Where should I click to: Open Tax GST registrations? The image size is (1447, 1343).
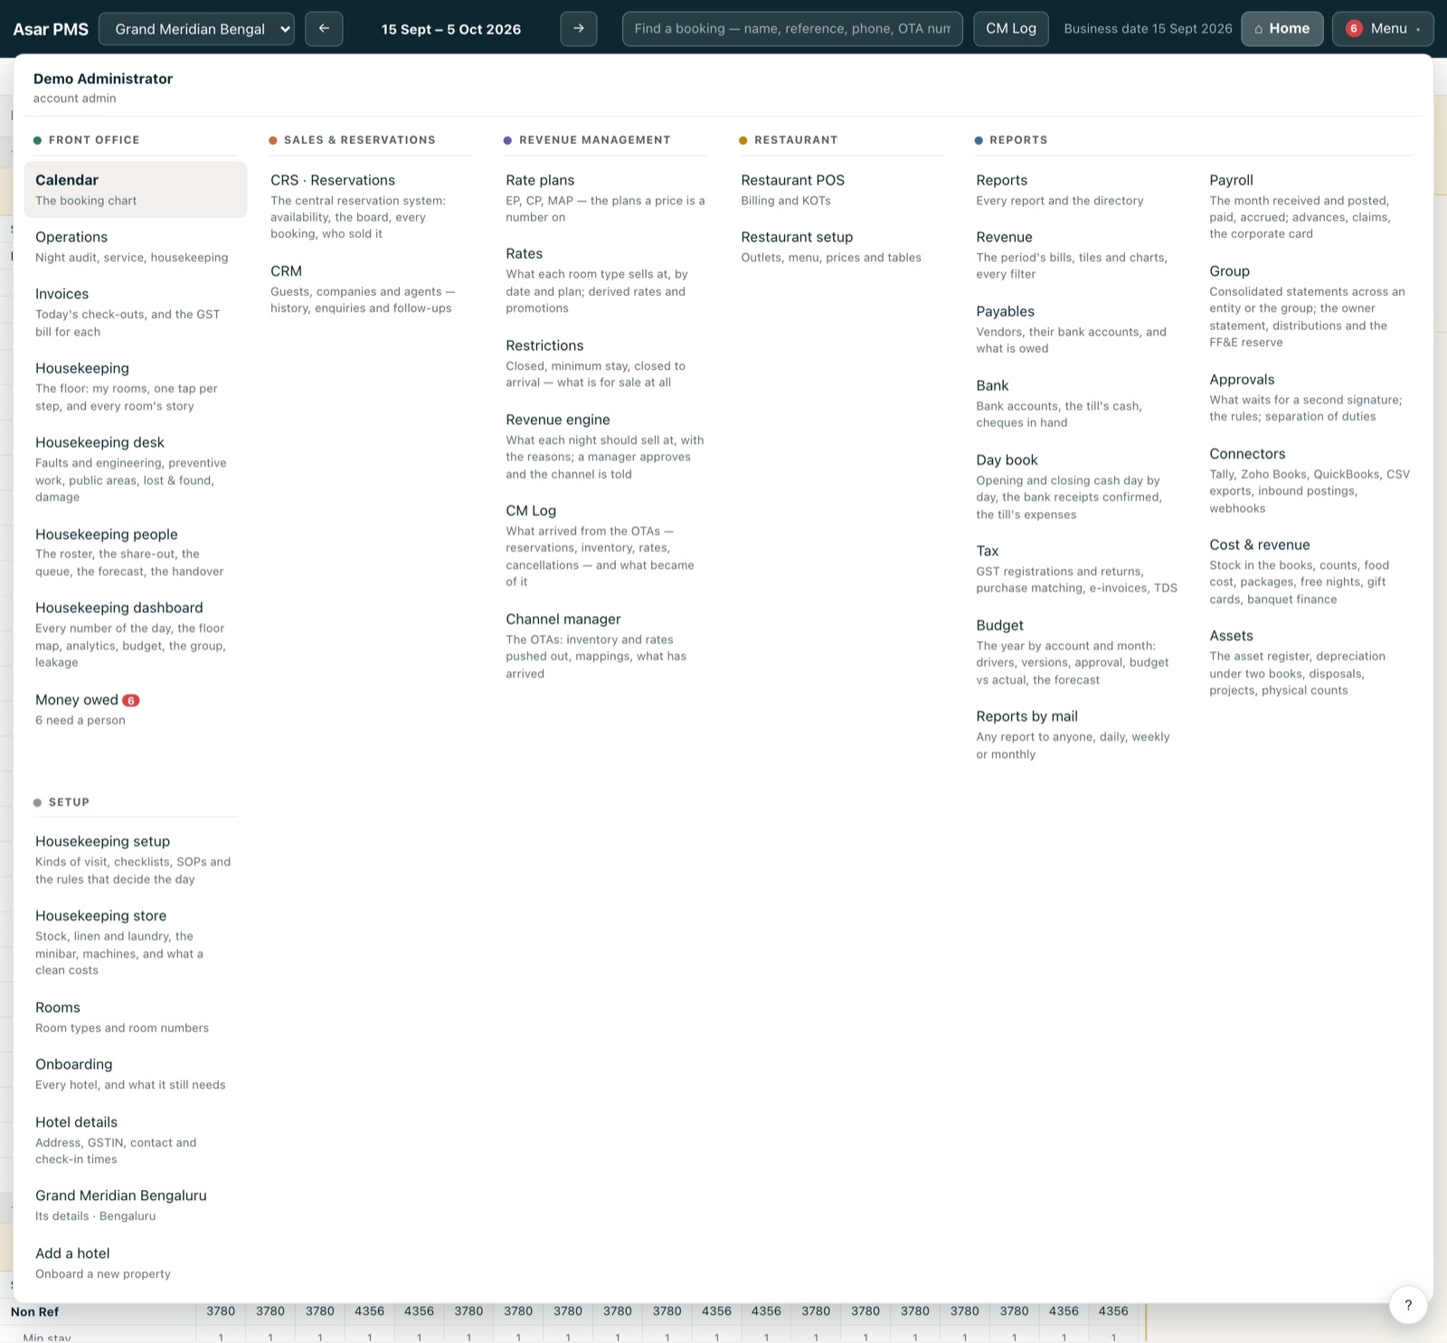1078,569
